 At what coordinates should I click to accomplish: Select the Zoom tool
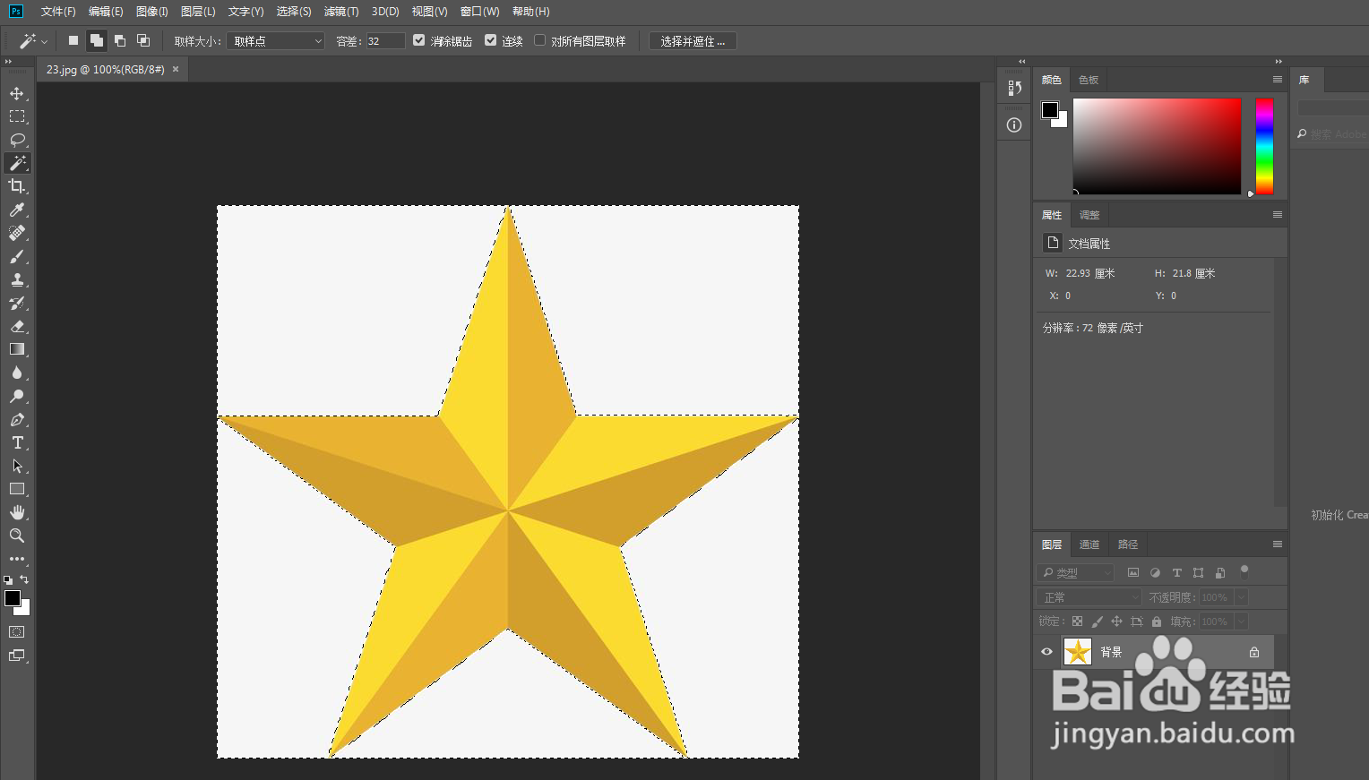coord(17,536)
